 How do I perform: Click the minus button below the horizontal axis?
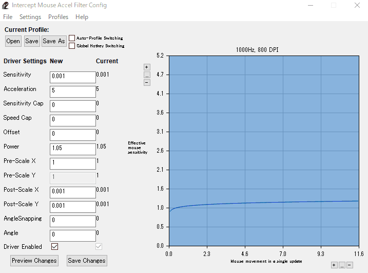[x=350, y=265]
